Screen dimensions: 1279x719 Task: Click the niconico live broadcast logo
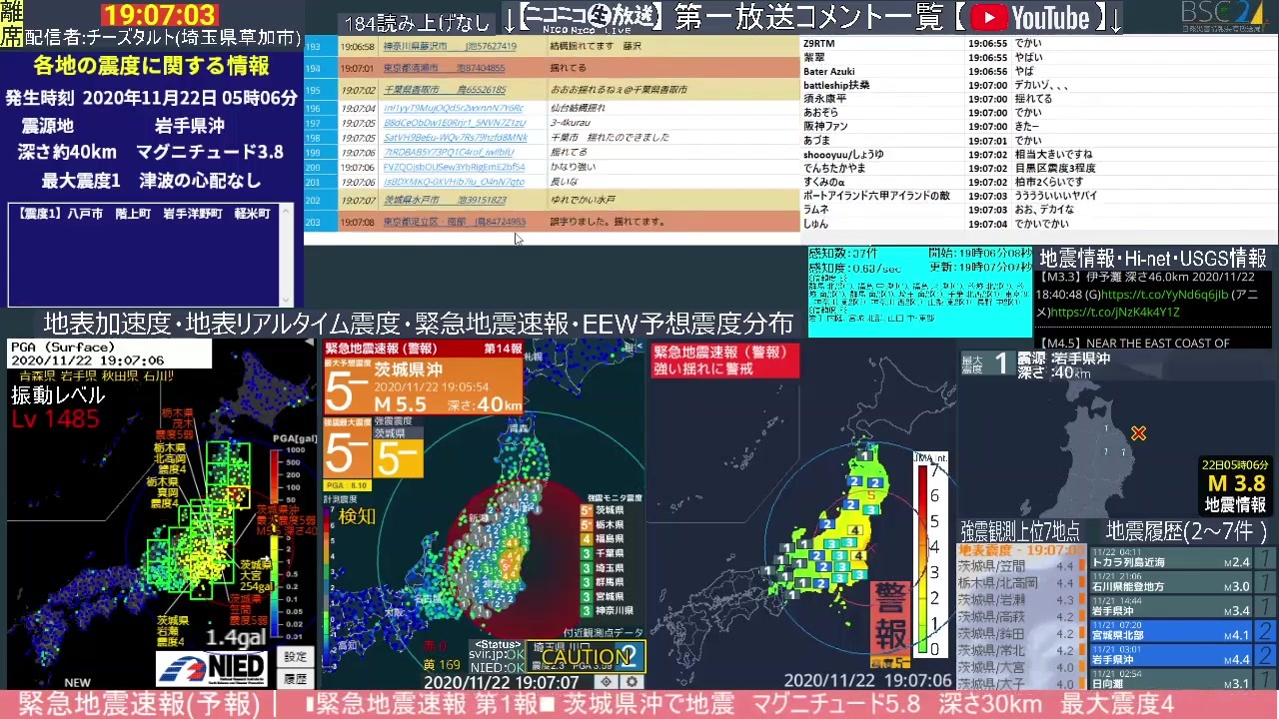(x=591, y=18)
